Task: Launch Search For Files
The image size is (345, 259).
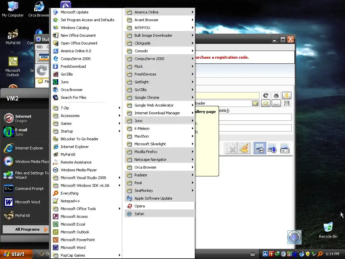Action: pos(86,97)
